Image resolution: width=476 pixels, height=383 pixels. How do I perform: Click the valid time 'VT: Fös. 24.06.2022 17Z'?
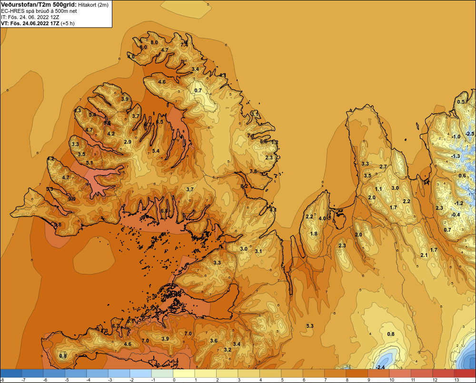pyautogui.click(x=30, y=23)
